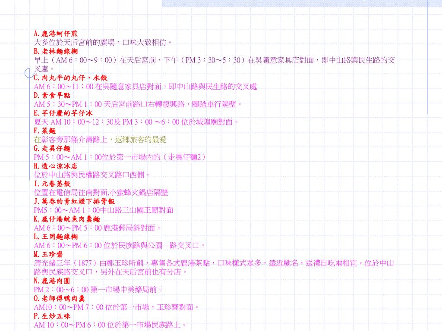The width and height of the screenshot is (442, 331).
Task: Click the line 'AM 6：00～11：00 在吳隨意家具店對面'
Action: [x=145, y=87]
